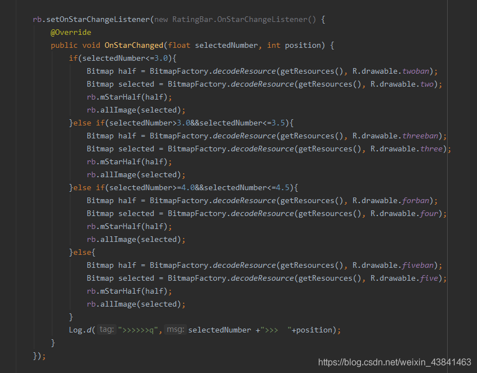
Task: Click the grayed RatingBar.OnStarChangeListener() constructor text
Action: pyautogui.click(x=244, y=20)
